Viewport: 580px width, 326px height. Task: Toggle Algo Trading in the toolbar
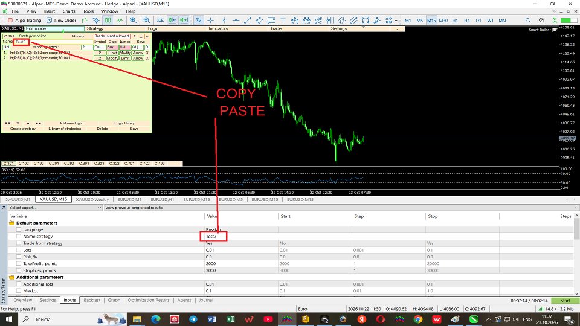click(24, 21)
